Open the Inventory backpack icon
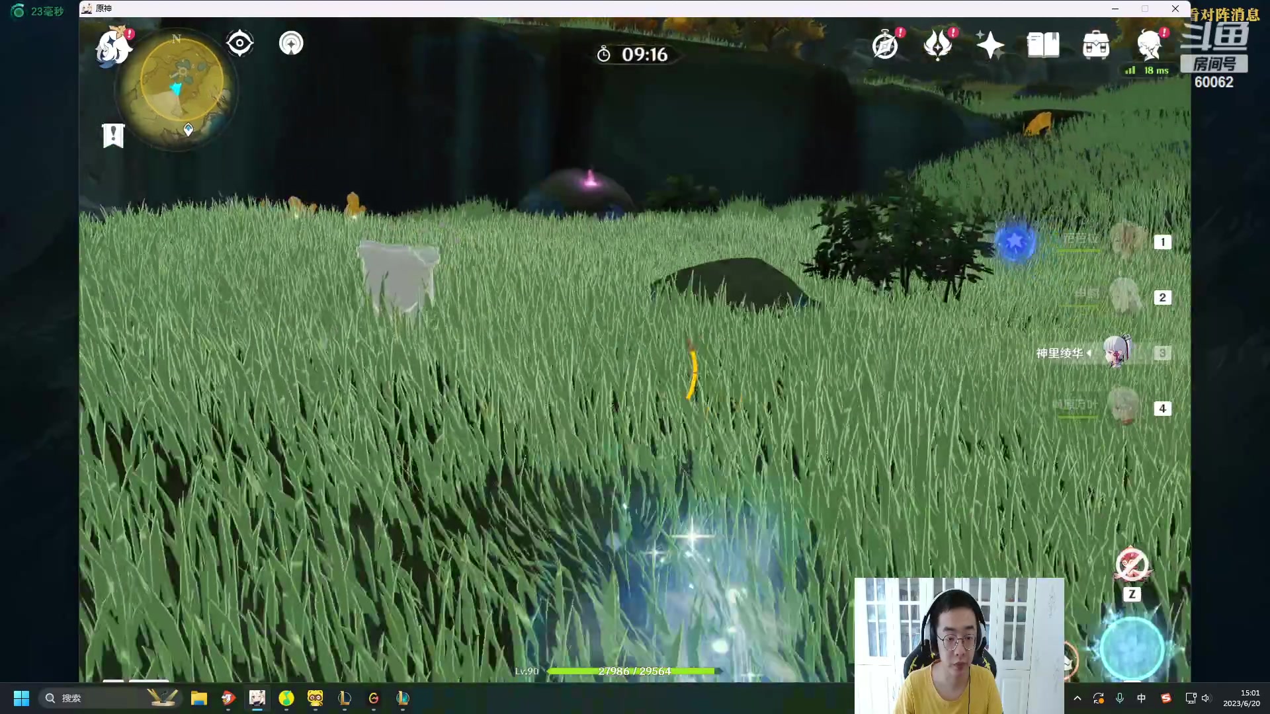This screenshot has width=1270, height=714. pyautogui.click(x=1096, y=45)
